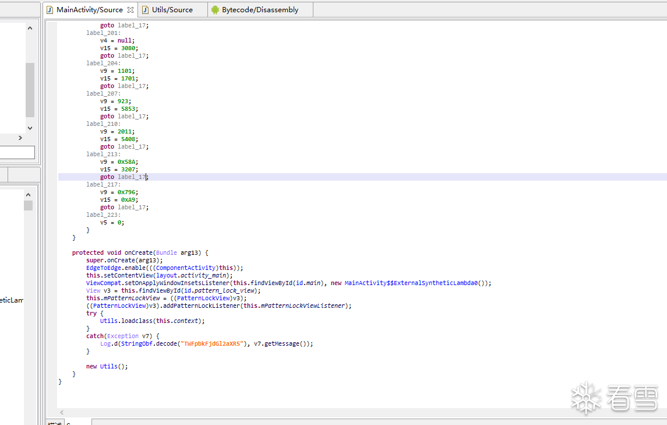
Task: Switch to the MainActivity/Source tab
Action: (89, 10)
